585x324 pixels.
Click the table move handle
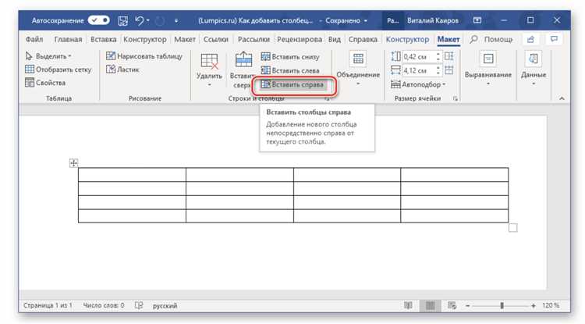74,162
